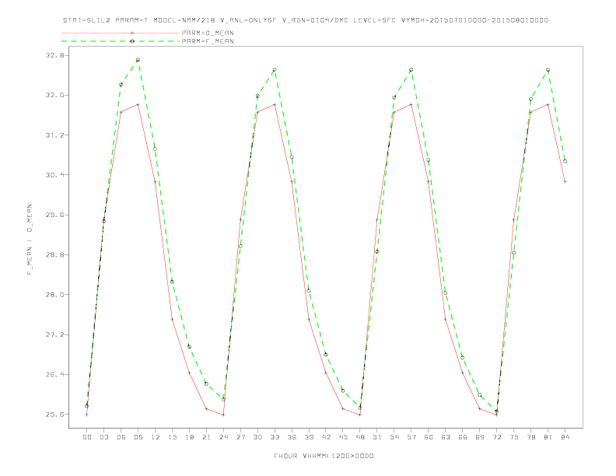
Task: Click the x-axis tick label 27
Action: 240,437
